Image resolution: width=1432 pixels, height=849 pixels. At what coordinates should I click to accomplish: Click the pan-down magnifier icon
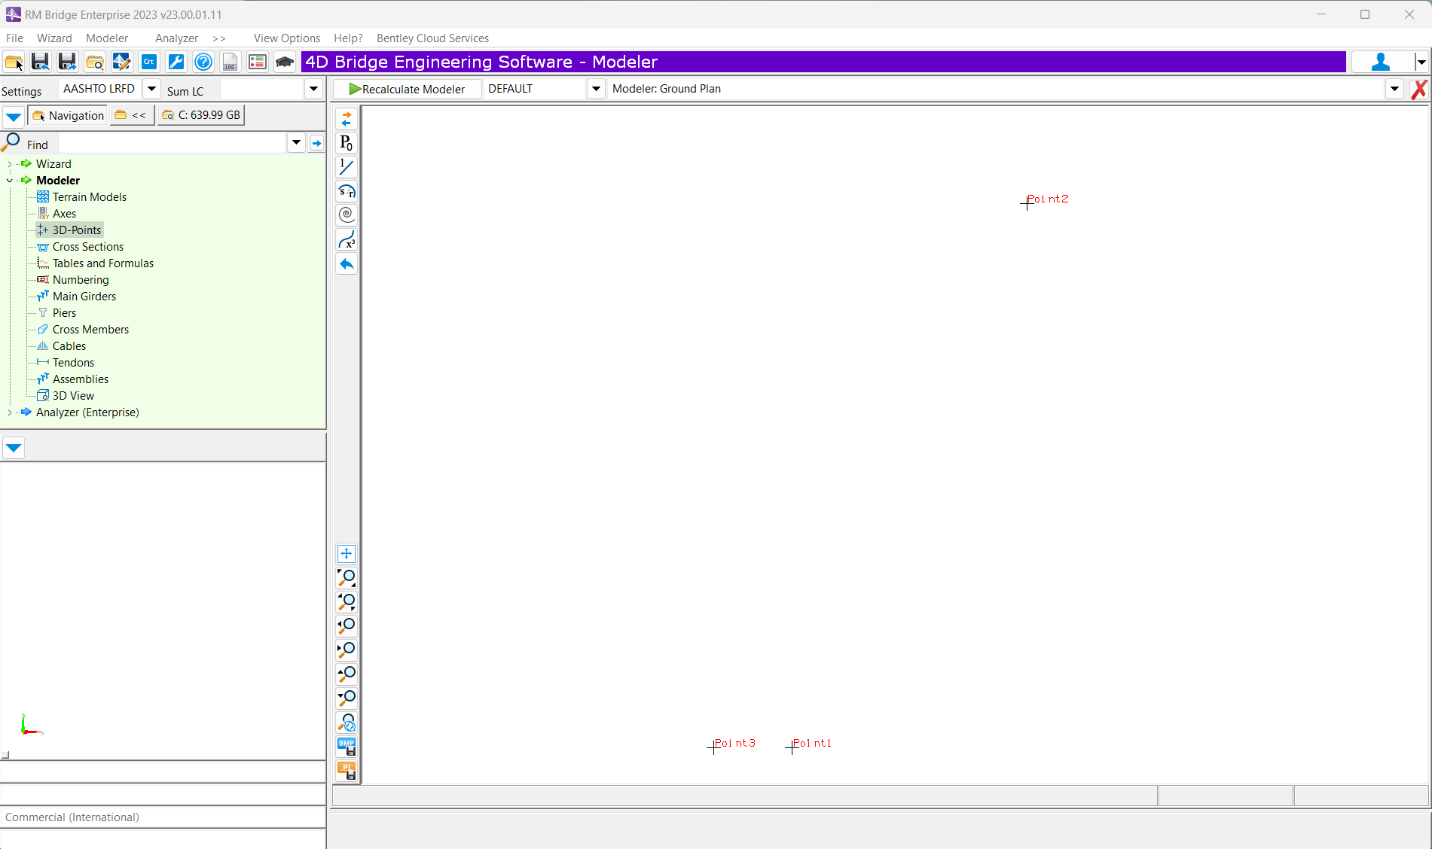(x=347, y=698)
